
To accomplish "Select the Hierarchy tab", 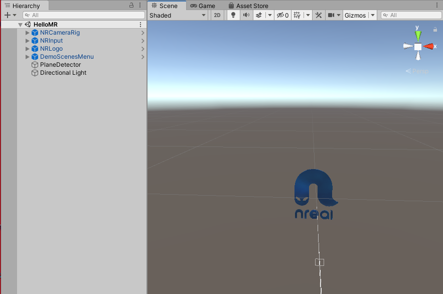I will tap(24, 6).
